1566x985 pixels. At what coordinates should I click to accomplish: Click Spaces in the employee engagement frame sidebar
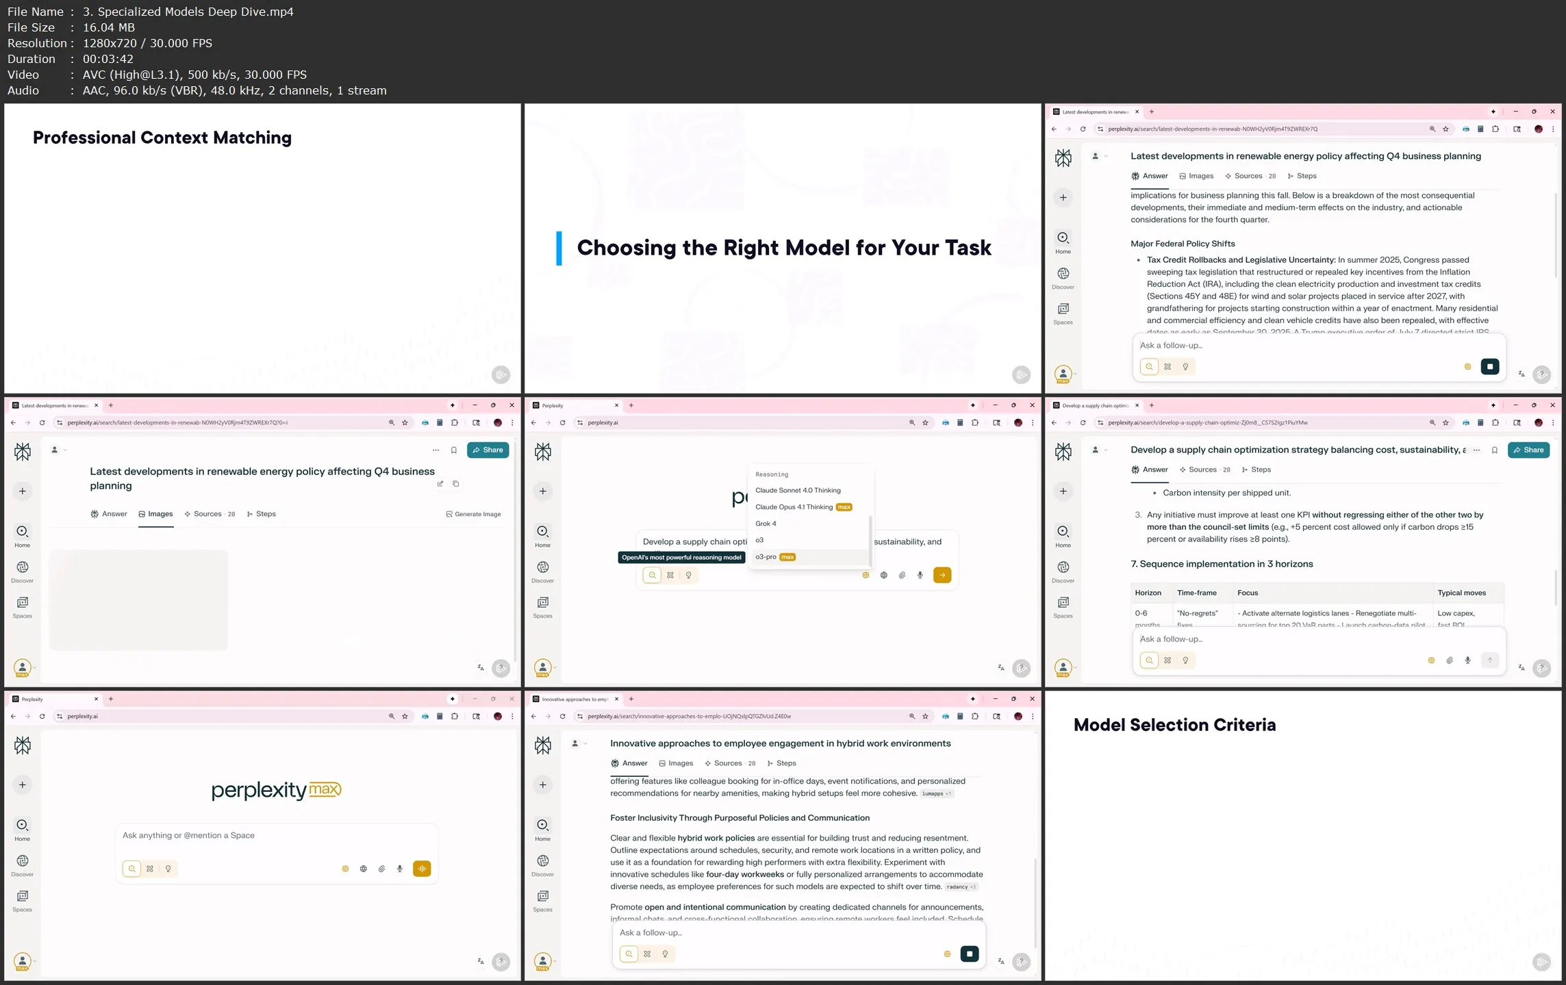click(x=543, y=901)
